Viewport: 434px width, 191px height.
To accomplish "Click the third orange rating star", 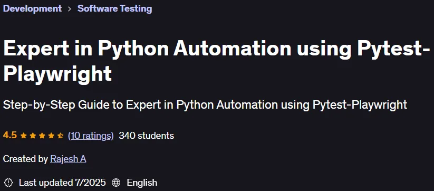I will coord(42,136).
